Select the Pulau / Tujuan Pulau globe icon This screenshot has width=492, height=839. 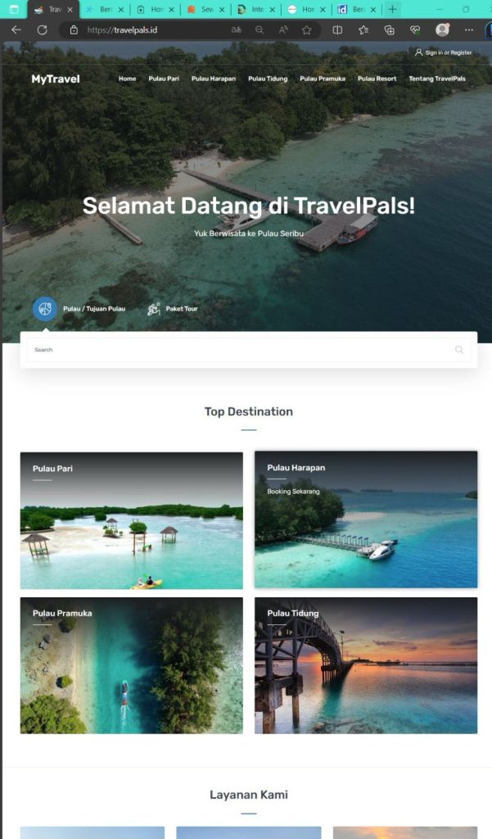click(45, 309)
